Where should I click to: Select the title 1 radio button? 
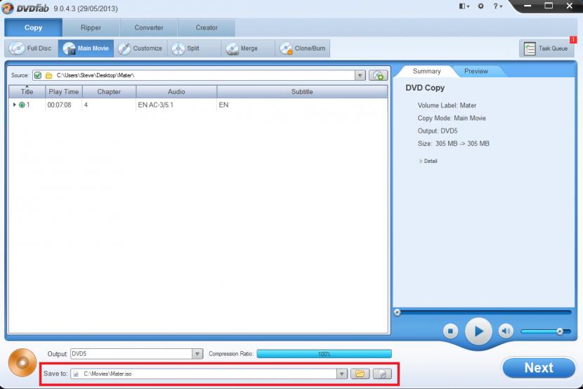(x=22, y=105)
